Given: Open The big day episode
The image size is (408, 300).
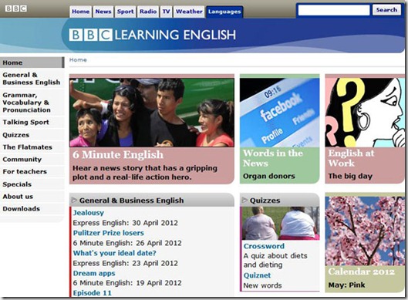Looking at the screenshot, I should (x=350, y=176).
